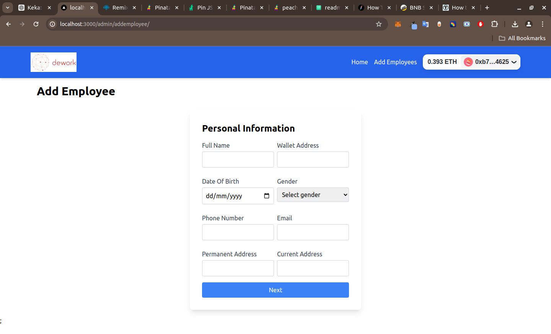This screenshot has width=551, height=334.
Task: Close the active localhost tab
Action: tap(92, 8)
